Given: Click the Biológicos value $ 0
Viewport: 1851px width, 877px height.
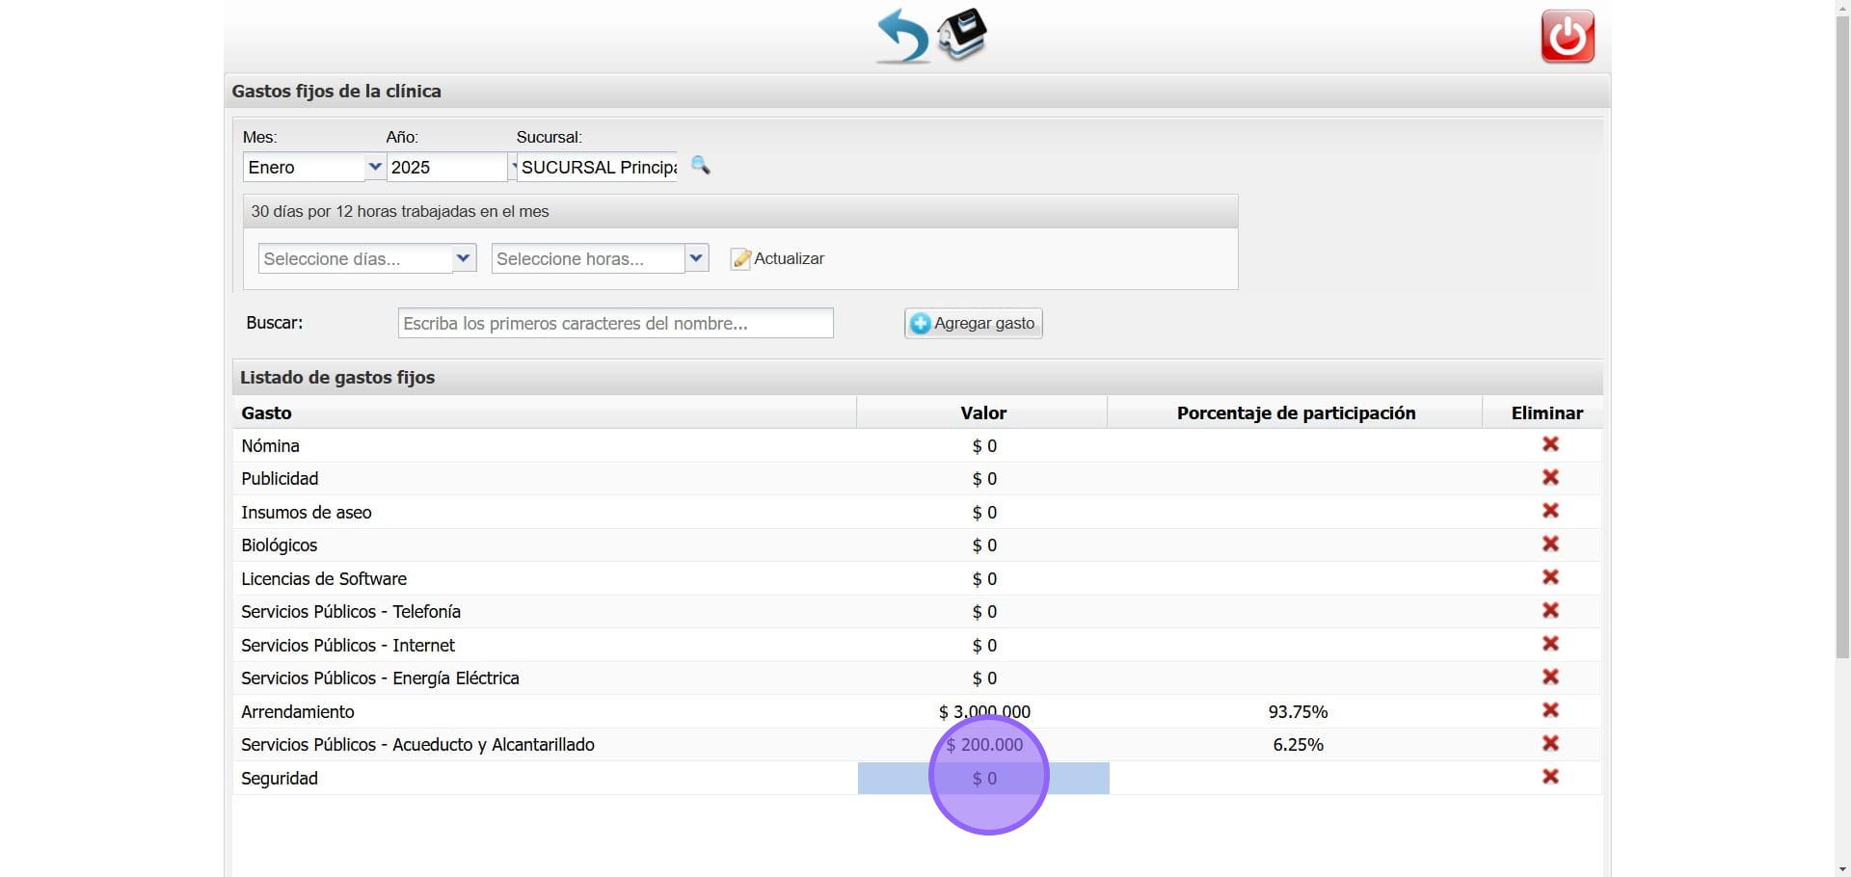Looking at the screenshot, I should click(984, 545).
